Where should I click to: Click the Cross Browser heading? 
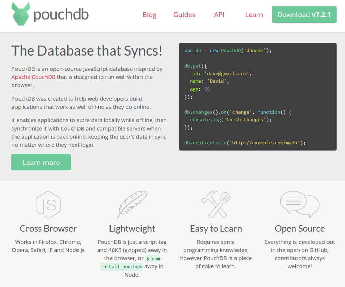tap(48, 228)
